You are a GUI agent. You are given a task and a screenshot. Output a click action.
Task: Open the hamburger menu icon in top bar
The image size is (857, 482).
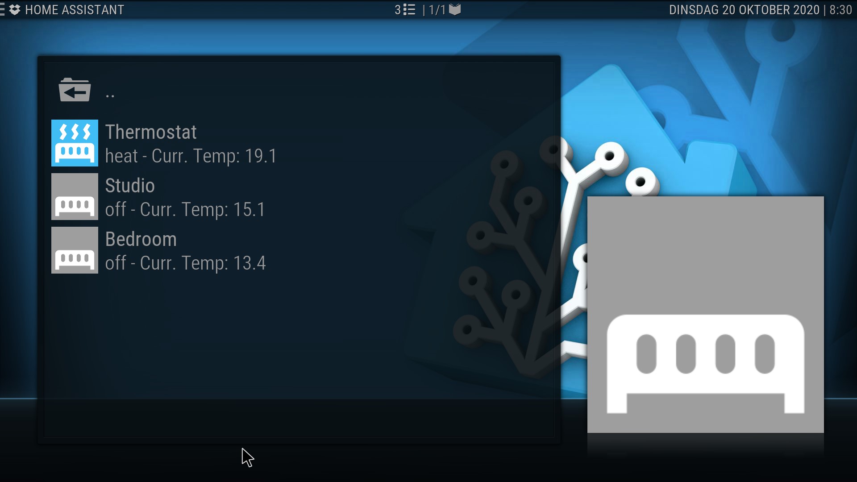click(x=2, y=10)
